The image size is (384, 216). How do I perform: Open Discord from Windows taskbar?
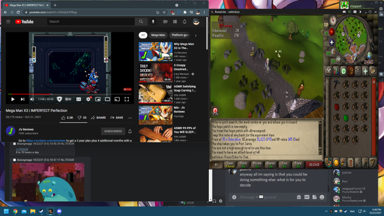(x=59, y=211)
